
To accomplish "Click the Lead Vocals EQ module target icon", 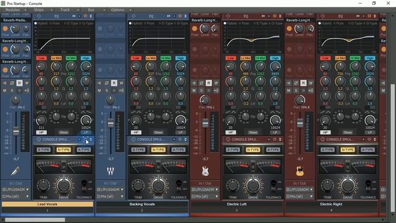I will coord(38,16).
